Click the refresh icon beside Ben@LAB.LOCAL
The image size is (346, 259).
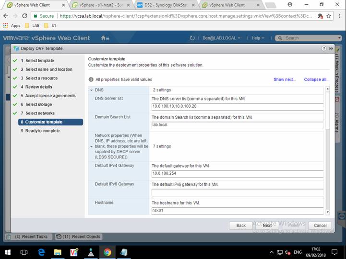pos(192,38)
